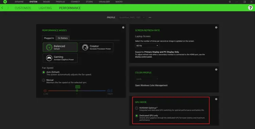Viewport: 255px width, 129px height.
Task: Open Macro top menu
Action: (119, 2)
